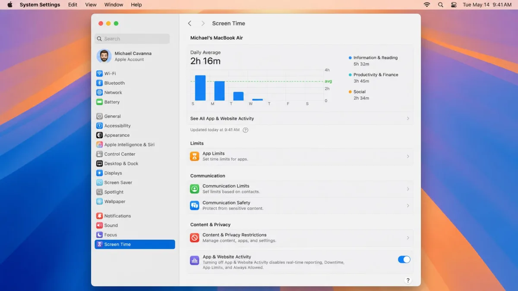Click Michael Cavanna's avatar picture
518x291 pixels.
[x=104, y=56]
